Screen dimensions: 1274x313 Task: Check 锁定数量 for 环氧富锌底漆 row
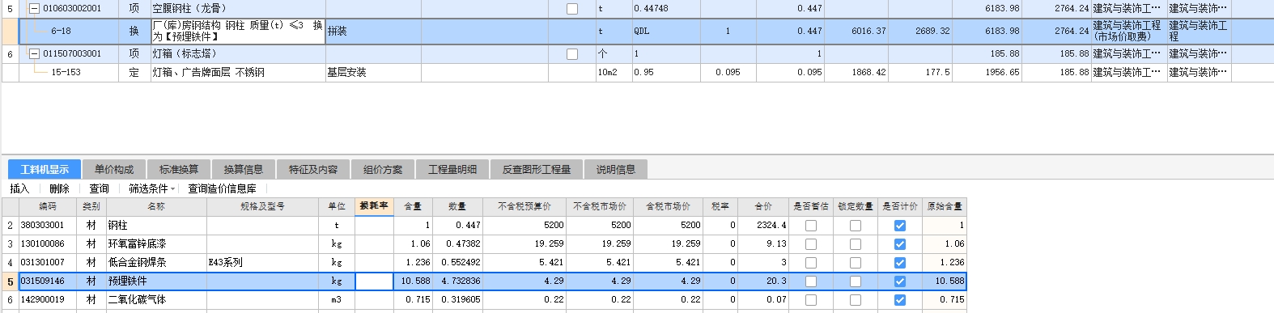coord(856,244)
